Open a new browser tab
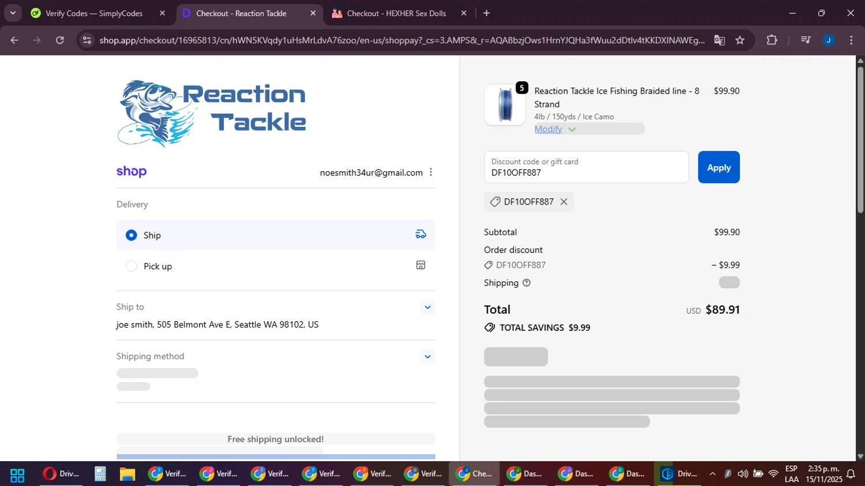This screenshot has width=865, height=486. 487,13
